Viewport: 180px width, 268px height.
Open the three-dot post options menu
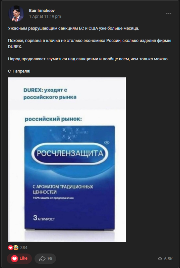pyautogui.click(x=169, y=14)
